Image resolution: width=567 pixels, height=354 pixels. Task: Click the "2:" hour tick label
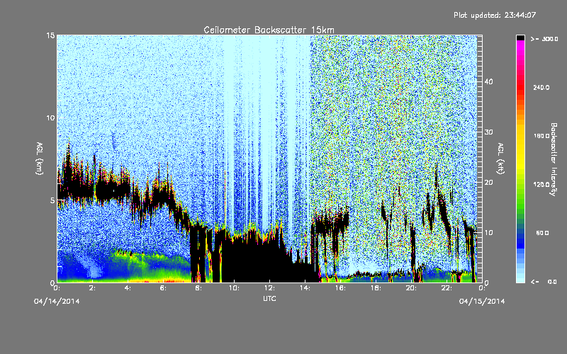point(92,288)
